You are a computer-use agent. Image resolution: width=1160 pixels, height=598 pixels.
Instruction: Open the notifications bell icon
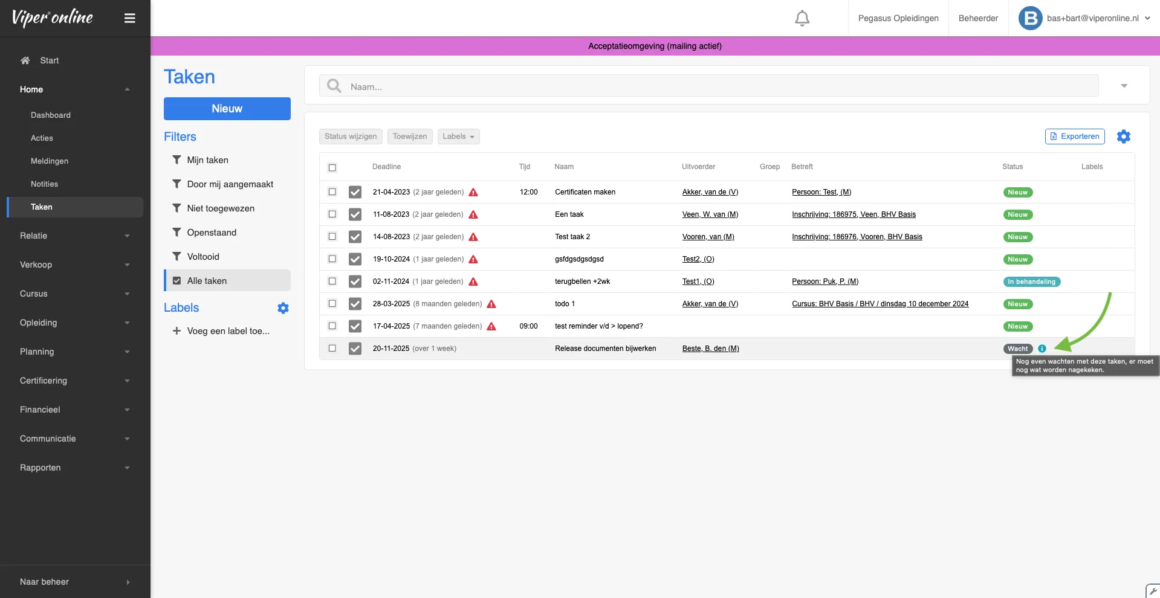[x=802, y=18]
